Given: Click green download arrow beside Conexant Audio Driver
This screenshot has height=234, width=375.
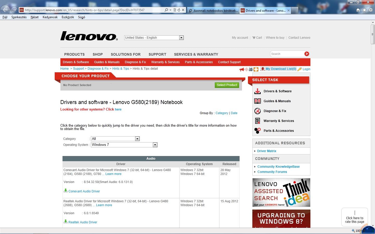Looking at the screenshot, I should [66, 191].
